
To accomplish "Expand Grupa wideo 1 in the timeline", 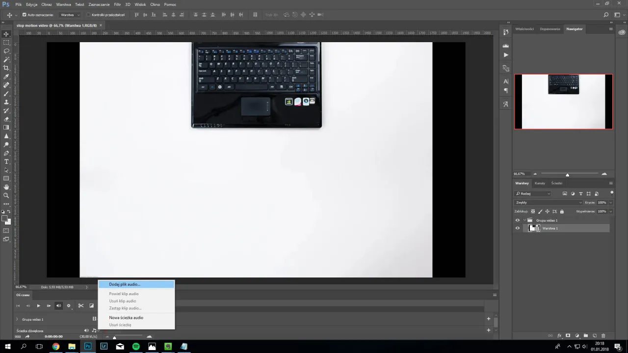I will point(17,319).
